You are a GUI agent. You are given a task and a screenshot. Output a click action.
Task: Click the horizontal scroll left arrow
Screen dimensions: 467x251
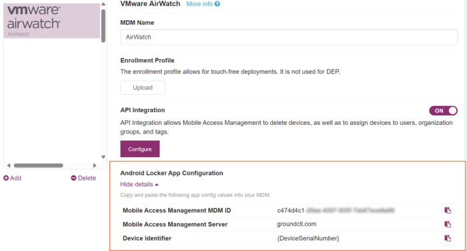point(9,166)
